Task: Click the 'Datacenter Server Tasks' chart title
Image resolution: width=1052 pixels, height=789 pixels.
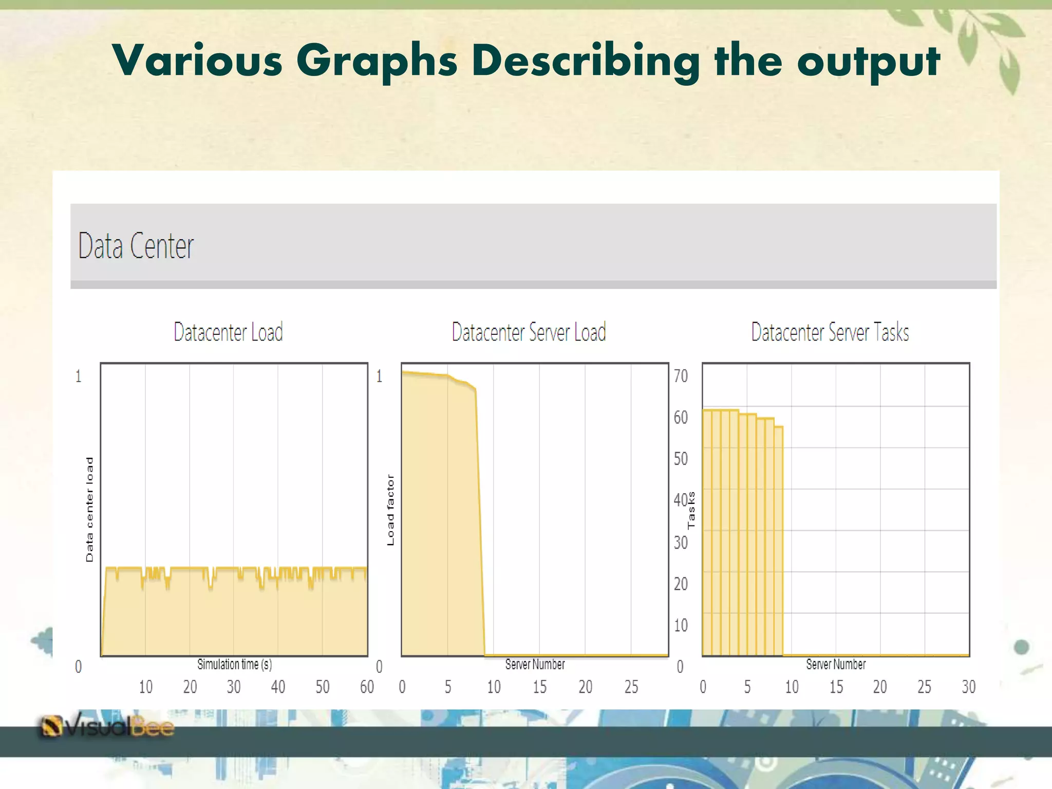Action: (x=830, y=332)
